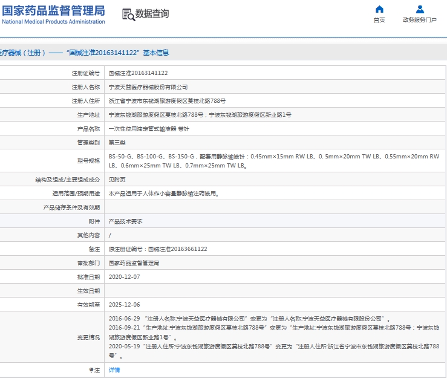Image resolution: width=447 pixels, height=381 pixels.
Task: Click the 备注 row label
Action: pos(94,249)
